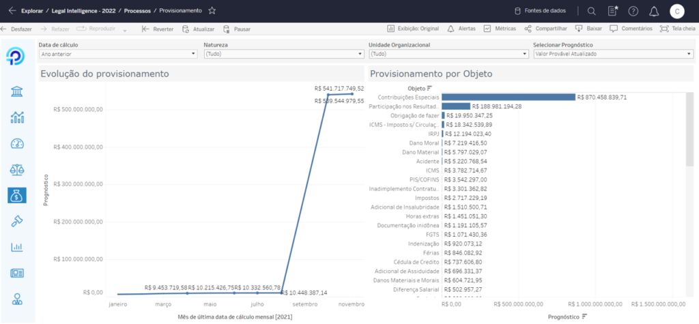Open Alertas

461,29
